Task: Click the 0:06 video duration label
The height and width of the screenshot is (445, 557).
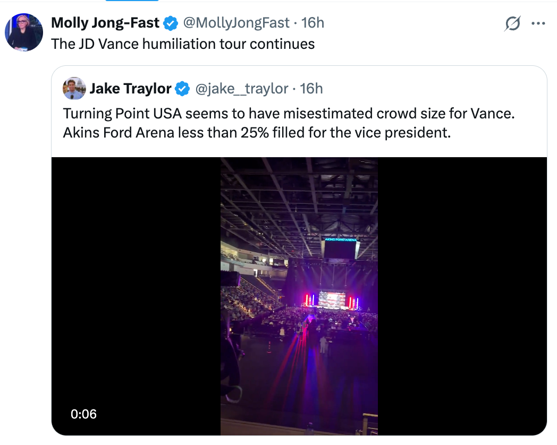Action: tap(84, 414)
